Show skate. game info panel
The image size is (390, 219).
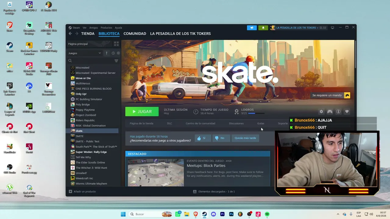[x=338, y=112]
